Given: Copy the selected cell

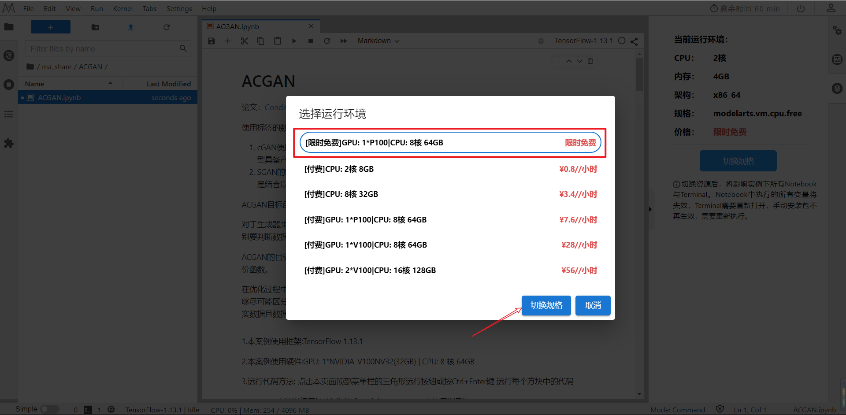Looking at the screenshot, I should [261, 41].
